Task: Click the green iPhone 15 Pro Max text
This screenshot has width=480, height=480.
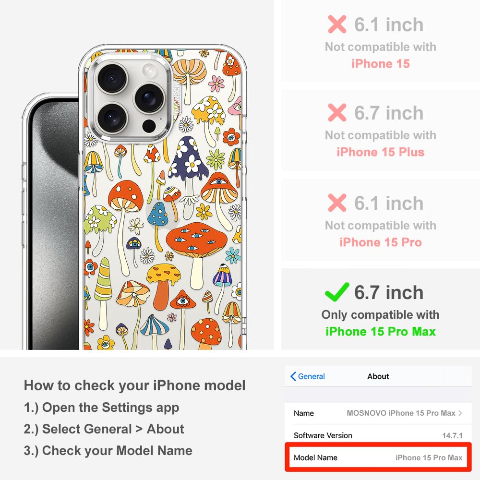Action: point(381,332)
